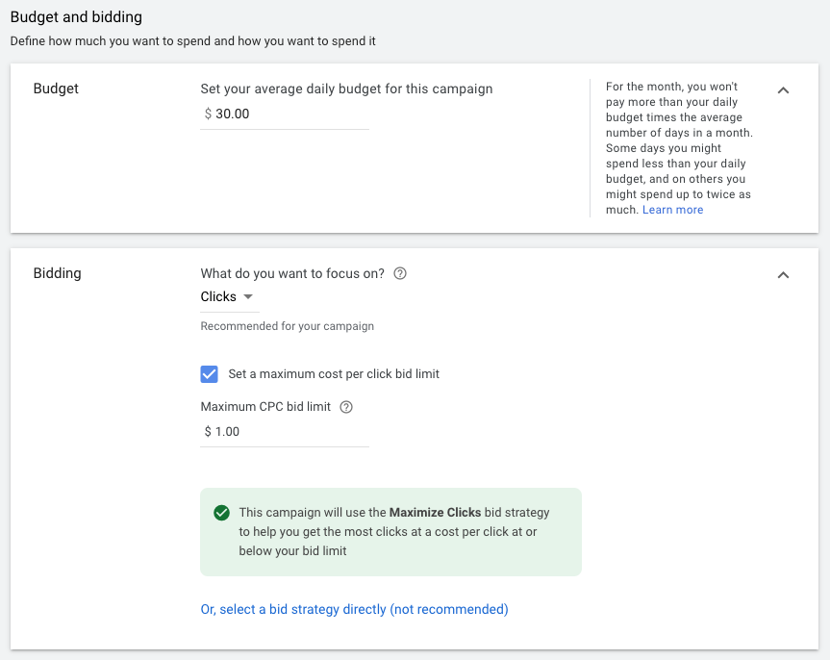Click the Maximum CPC bid limit help icon
Image resolution: width=830 pixels, height=660 pixels.
(x=346, y=407)
